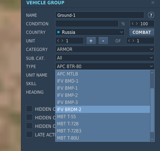Toggle the first HIDDEN checkbox
The width and height of the screenshot is (160, 151).
(x=29, y=109)
